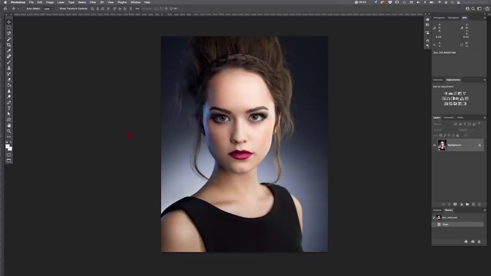Toggle layer filtering on/off switch
Viewport: 491px width, 276px height.
(x=480, y=124)
